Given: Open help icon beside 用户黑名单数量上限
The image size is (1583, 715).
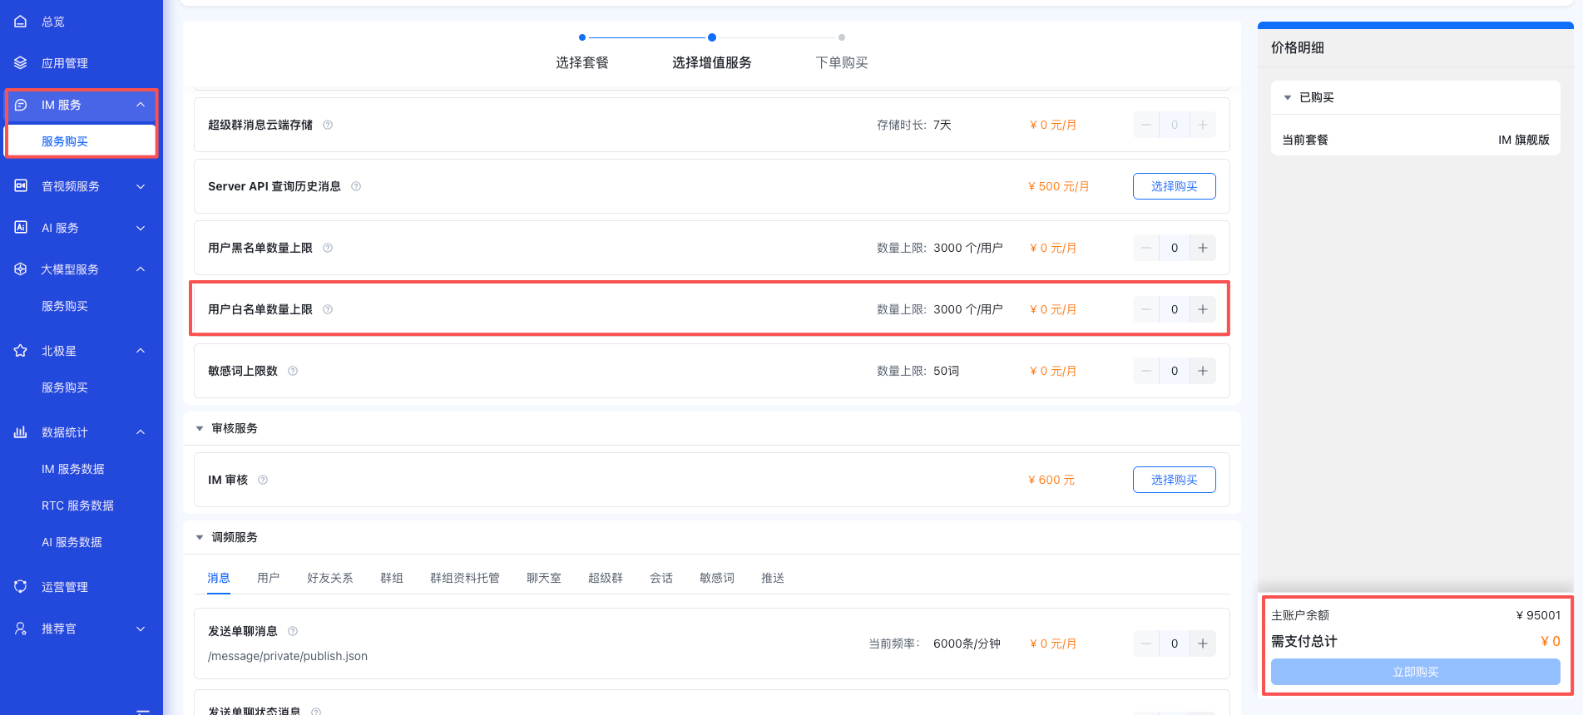Looking at the screenshot, I should (328, 248).
